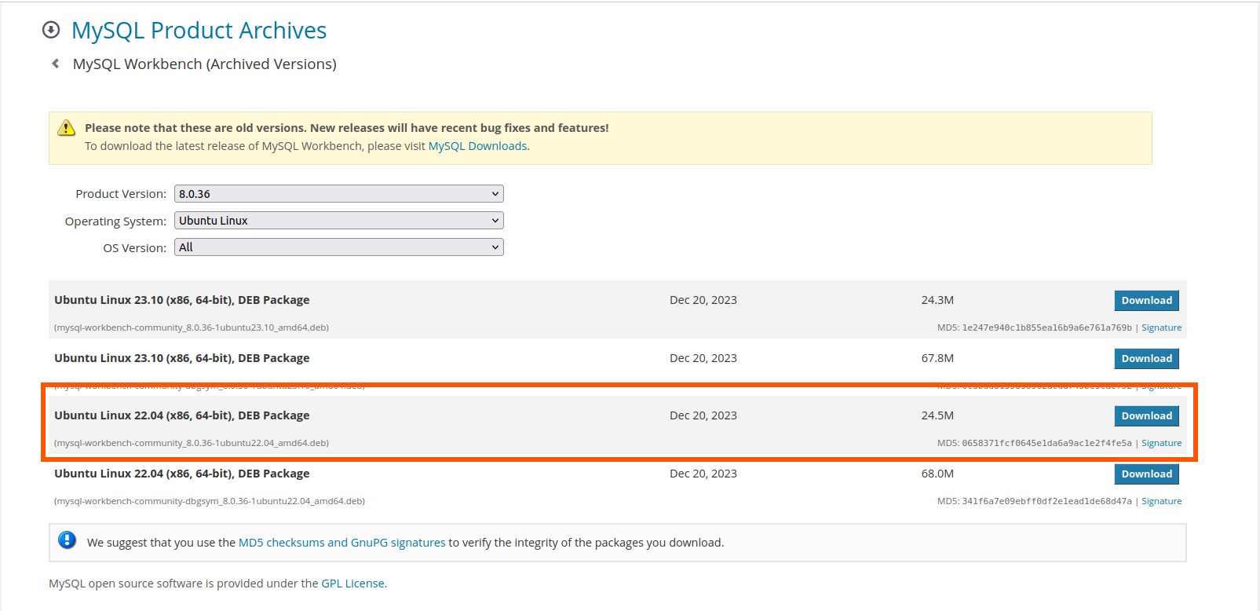Open Signature link for the 24.5M ubuntu22.04 package
1260x611 pixels.
coord(1161,443)
